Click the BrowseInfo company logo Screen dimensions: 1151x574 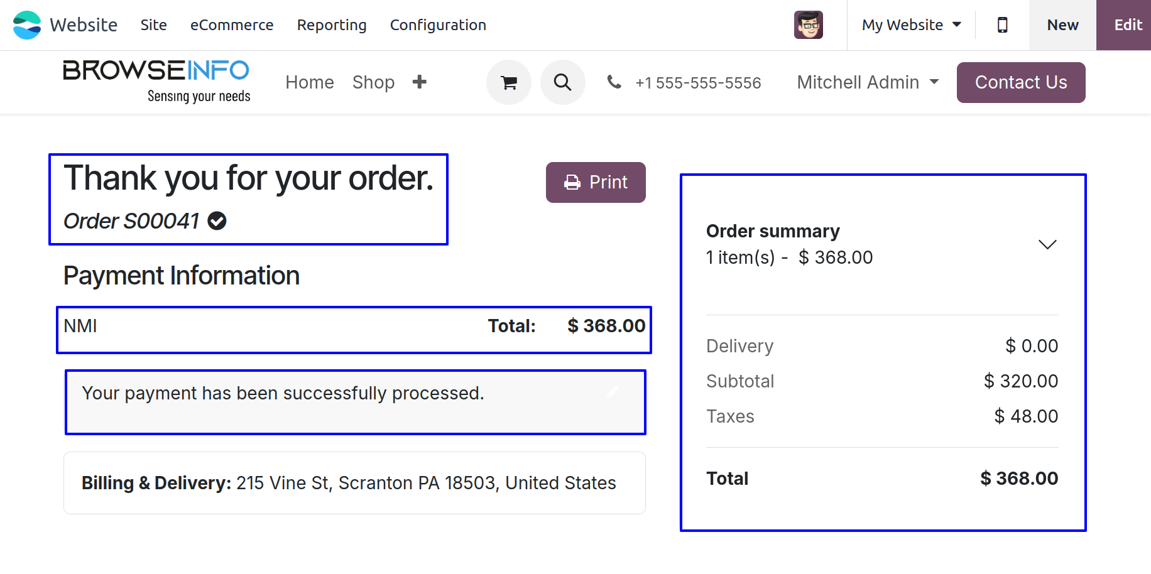[x=156, y=81]
